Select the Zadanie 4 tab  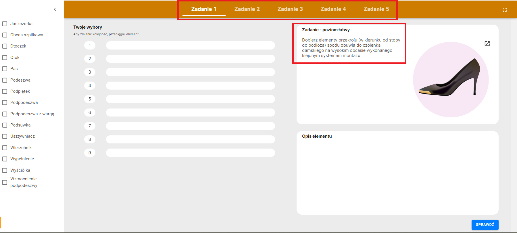pyautogui.click(x=333, y=9)
